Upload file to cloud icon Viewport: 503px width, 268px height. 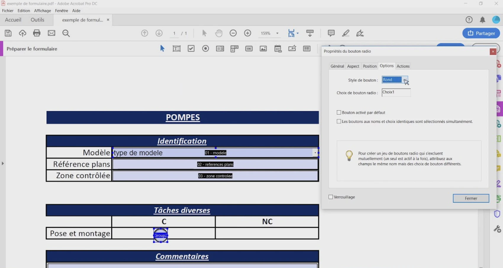click(22, 33)
